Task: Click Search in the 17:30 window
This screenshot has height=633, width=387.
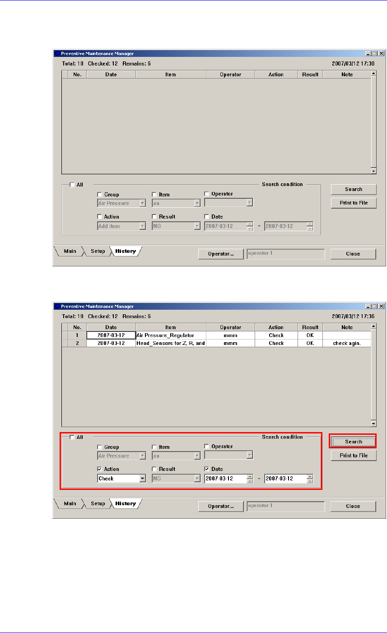Action: click(354, 189)
